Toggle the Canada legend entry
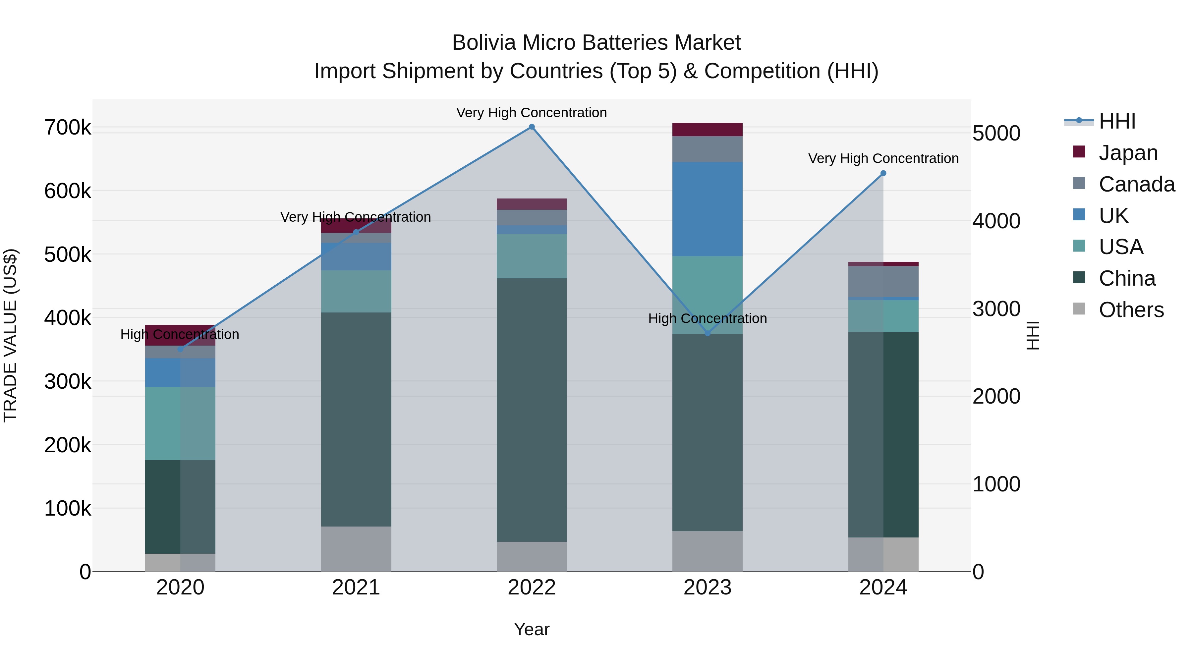1193x671 pixels. click(1124, 184)
